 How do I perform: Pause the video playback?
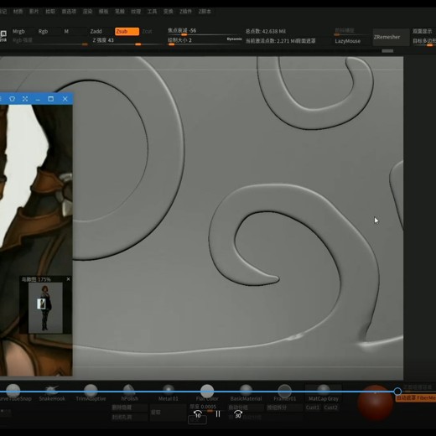pos(218,414)
